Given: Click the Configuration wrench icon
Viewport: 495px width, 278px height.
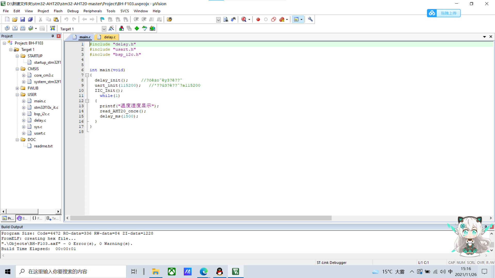Looking at the screenshot, I should pyautogui.click(x=310, y=19).
